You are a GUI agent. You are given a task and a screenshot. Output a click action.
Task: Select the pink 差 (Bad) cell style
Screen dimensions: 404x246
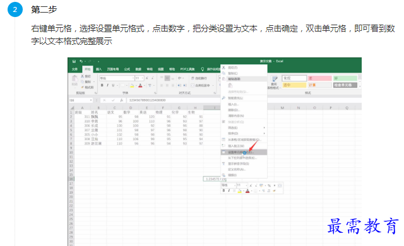click(x=319, y=78)
